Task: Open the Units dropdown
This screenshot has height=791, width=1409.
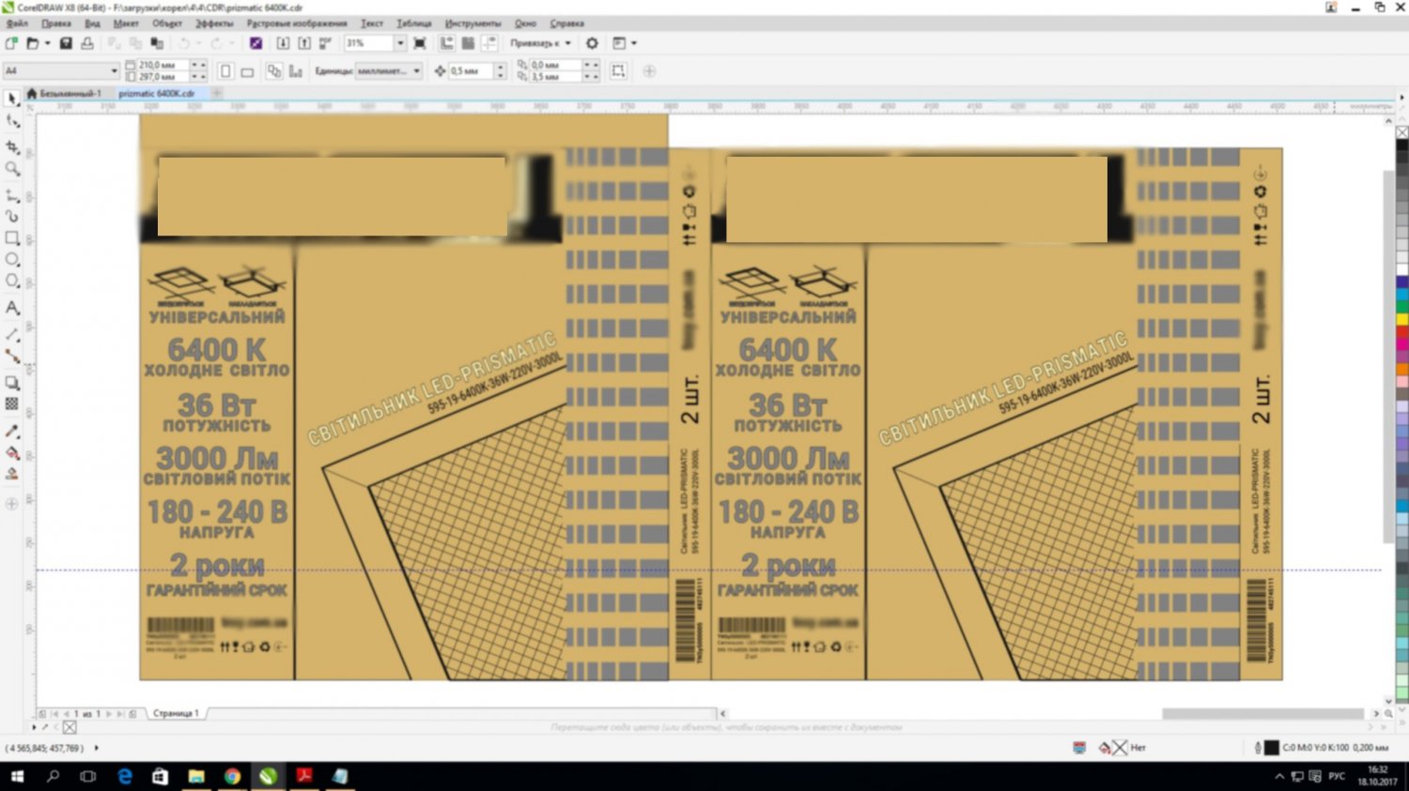Action: 417,70
